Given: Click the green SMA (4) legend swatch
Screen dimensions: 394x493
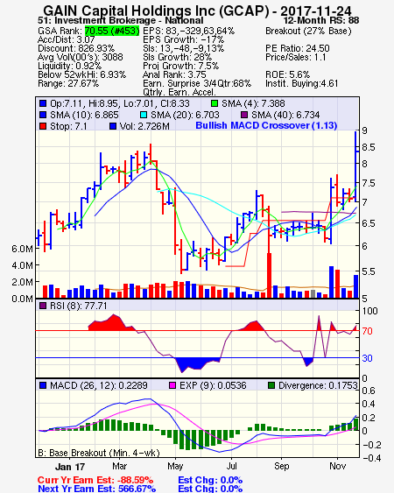Looking at the screenshot, I should [x=215, y=103].
